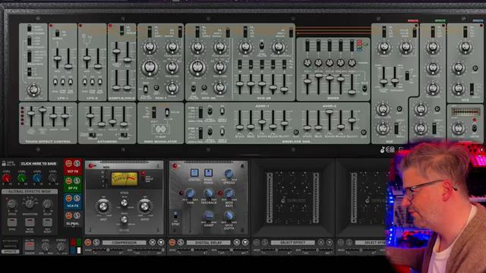
Task: Solo the Digital Delay slot with S icon
Action: 181,243
